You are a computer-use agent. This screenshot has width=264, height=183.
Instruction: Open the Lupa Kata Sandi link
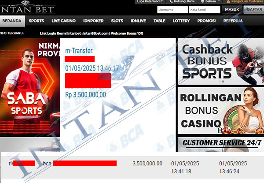point(150,1)
